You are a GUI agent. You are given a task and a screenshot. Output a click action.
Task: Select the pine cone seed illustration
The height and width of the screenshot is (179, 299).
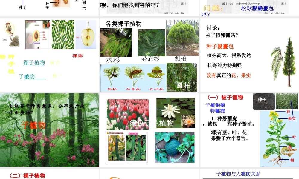coord(12,34)
